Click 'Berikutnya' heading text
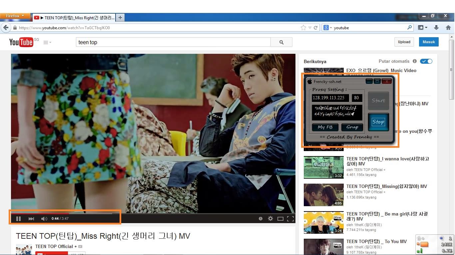The width and height of the screenshot is (455, 255). (x=315, y=61)
